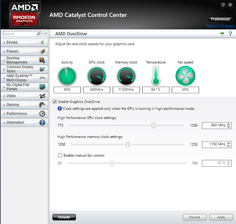Image resolution: width=236 pixels, height=224 pixels.
Task: Click the Desktop Management icon
Action: tap(42, 60)
